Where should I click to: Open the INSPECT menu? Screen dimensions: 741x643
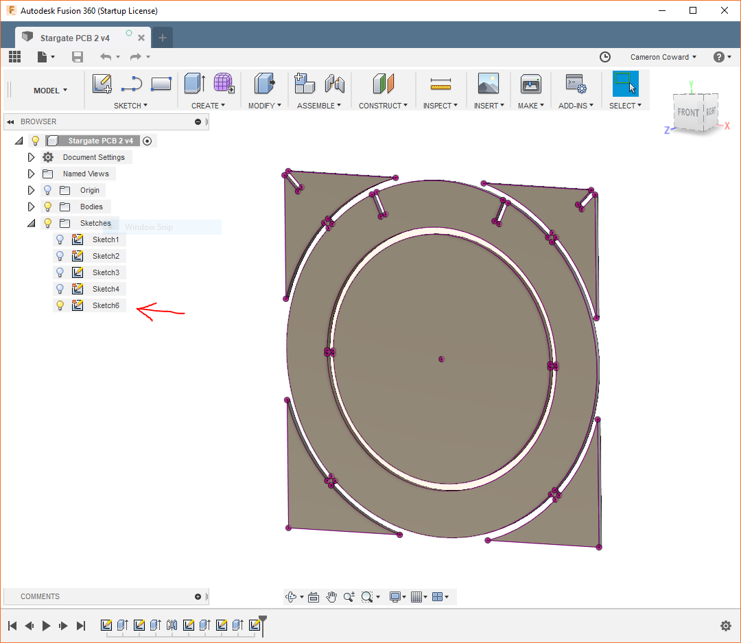click(x=440, y=106)
